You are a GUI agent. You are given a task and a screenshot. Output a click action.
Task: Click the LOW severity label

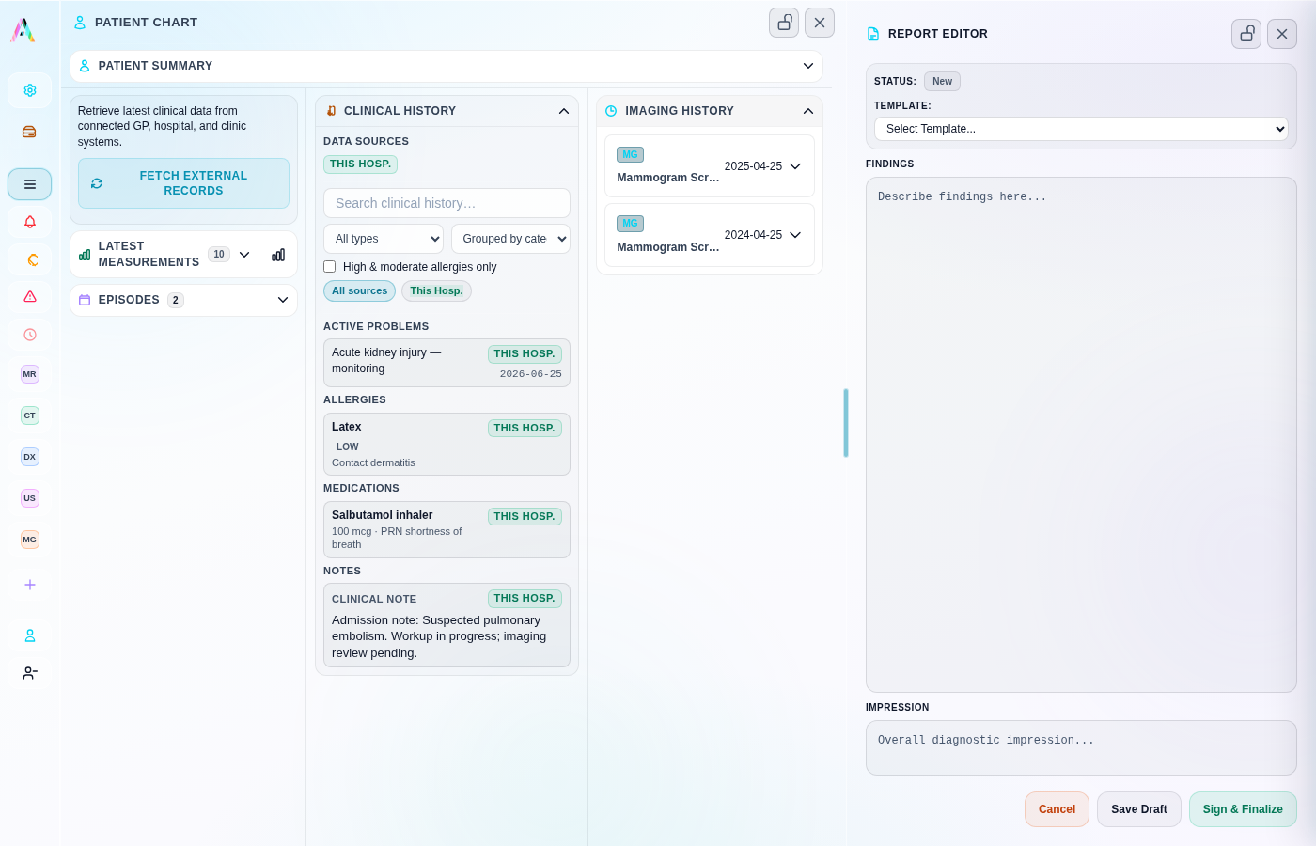(348, 447)
